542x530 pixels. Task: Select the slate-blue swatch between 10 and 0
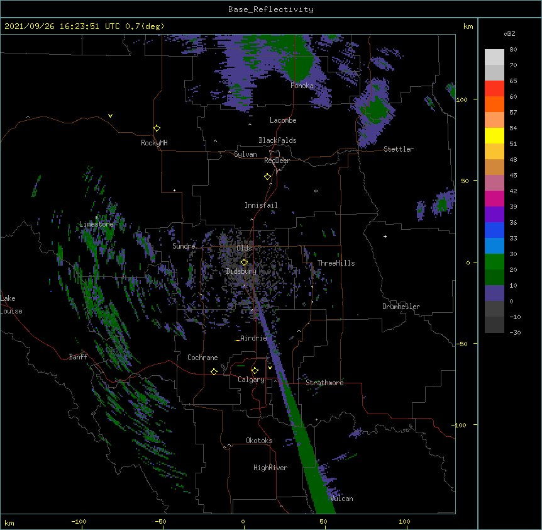coord(494,293)
